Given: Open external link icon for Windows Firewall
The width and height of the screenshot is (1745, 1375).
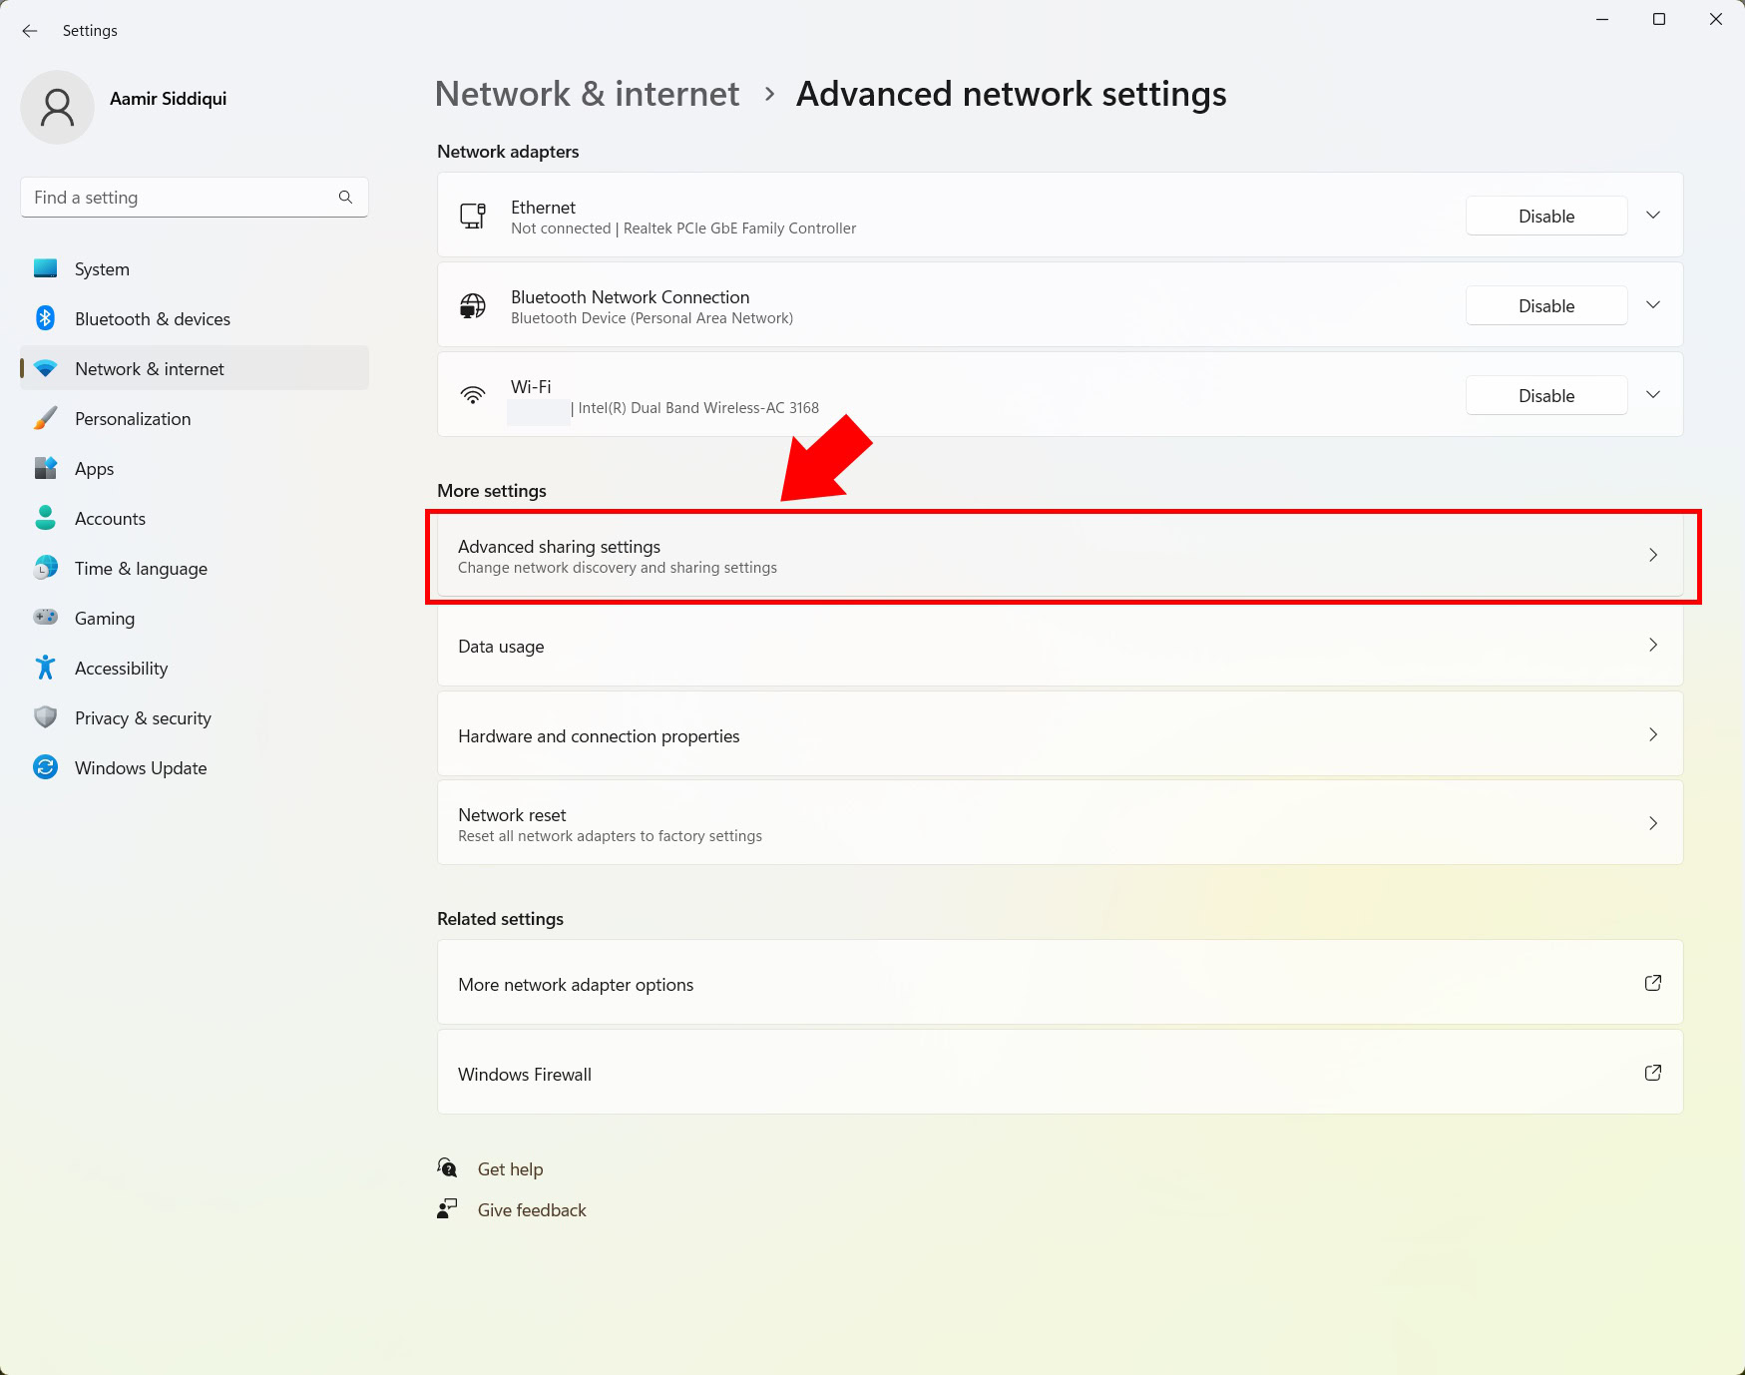Looking at the screenshot, I should (x=1652, y=1073).
